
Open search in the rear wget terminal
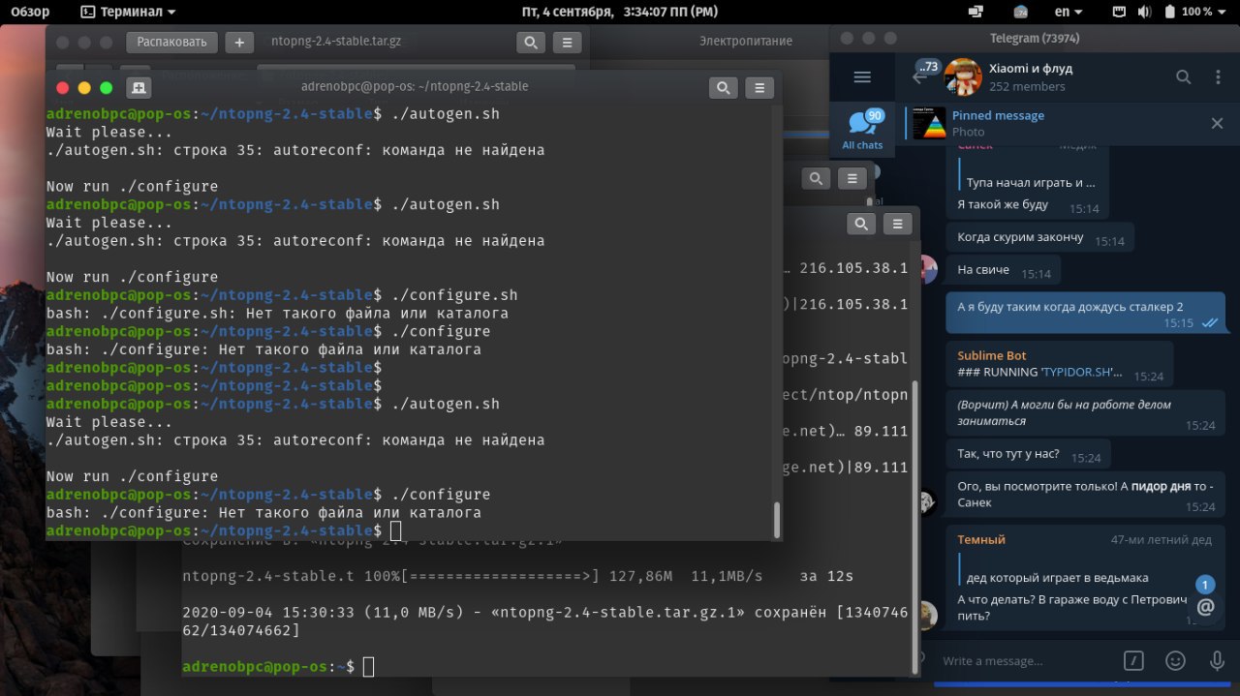861,224
